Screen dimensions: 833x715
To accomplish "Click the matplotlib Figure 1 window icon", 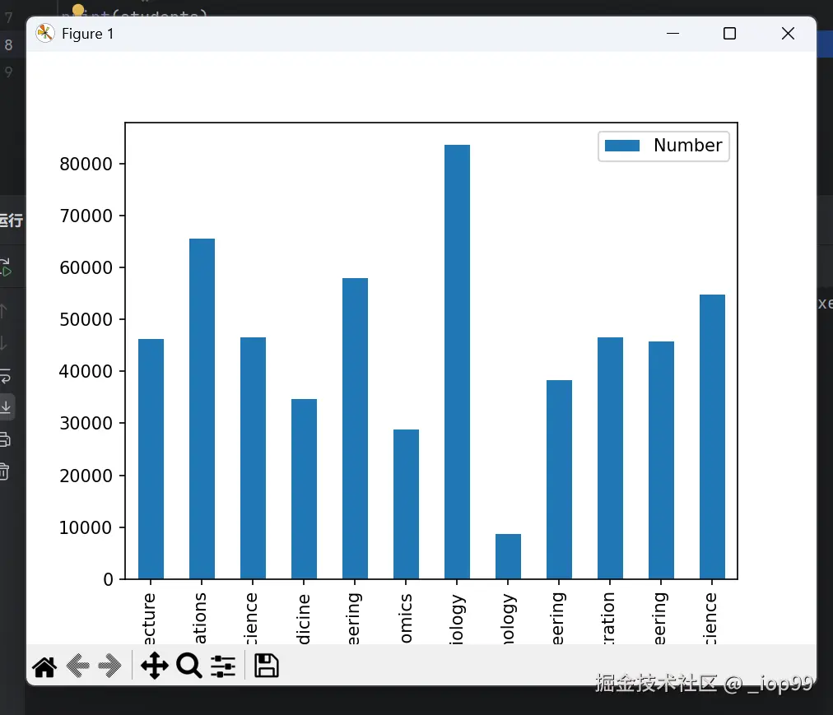I will (45, 33).
